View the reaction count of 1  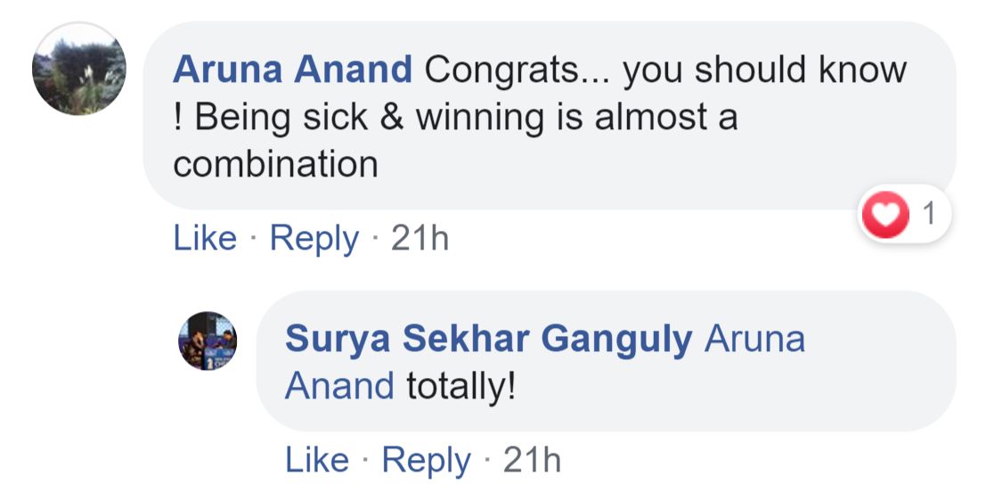tap(929, 216)
